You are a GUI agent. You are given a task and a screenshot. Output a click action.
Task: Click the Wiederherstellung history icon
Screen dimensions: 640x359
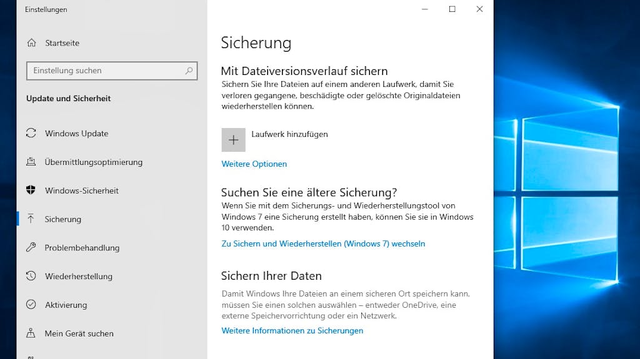tap(31, 276)
